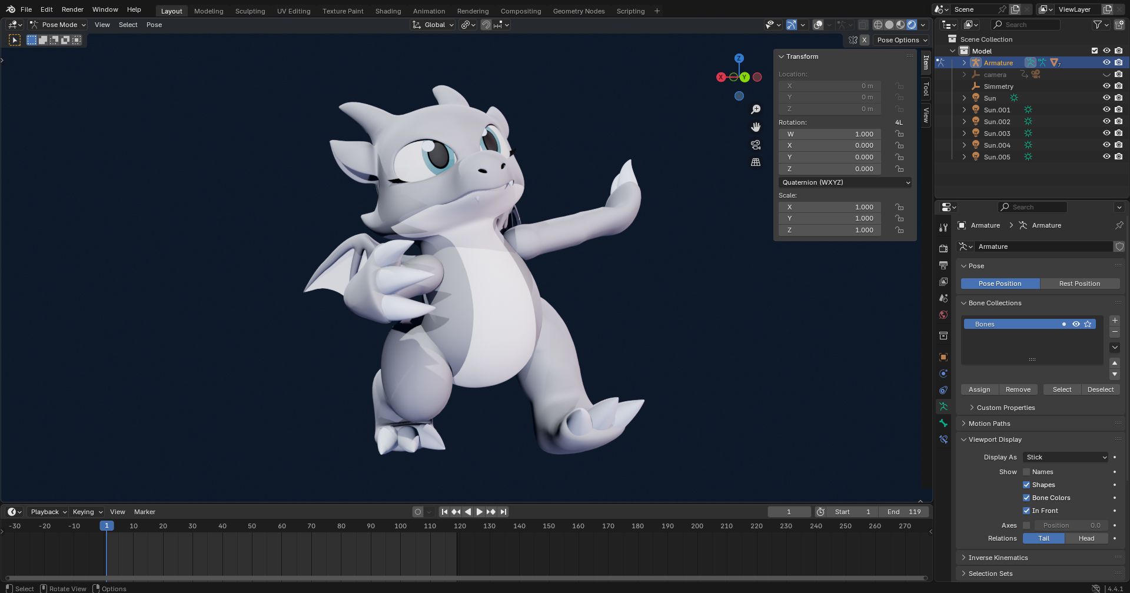Image resolution: width=1130 pixels, height=593 pixels.
Task: Toggle viewport gizmos icon
Action: coord(792,25)
